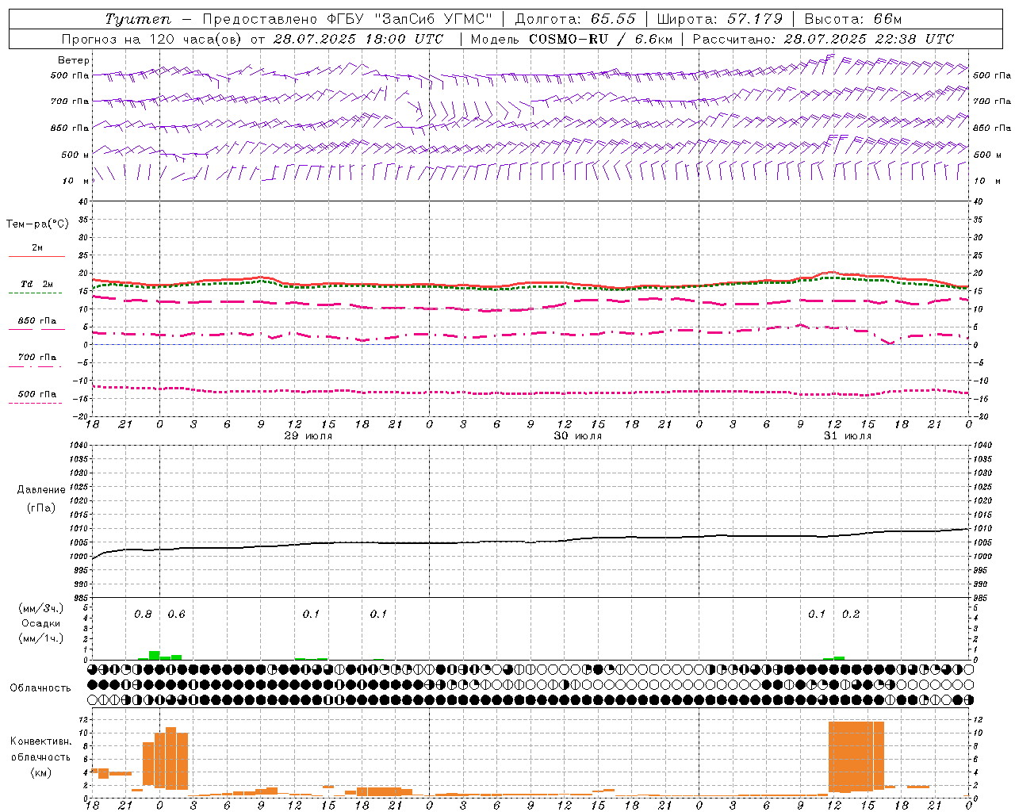Select the 0.8 precipitation amount

(x=143, y=615)
